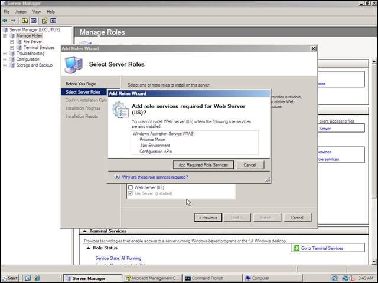Expand the Troubleshooting tree node
This screenshot has width=378, height=283.
pos(5,54)
